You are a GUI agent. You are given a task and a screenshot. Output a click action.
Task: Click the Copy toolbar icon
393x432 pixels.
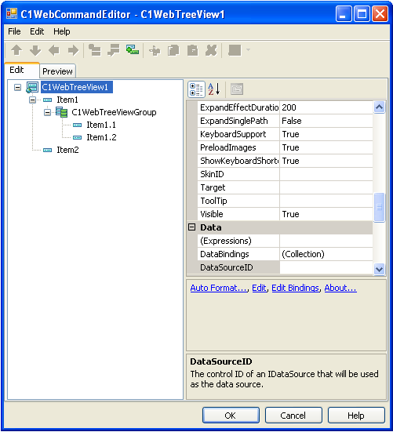[x=173, y=51]
